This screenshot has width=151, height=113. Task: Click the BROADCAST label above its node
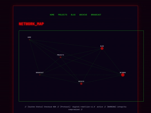(40, 73)
